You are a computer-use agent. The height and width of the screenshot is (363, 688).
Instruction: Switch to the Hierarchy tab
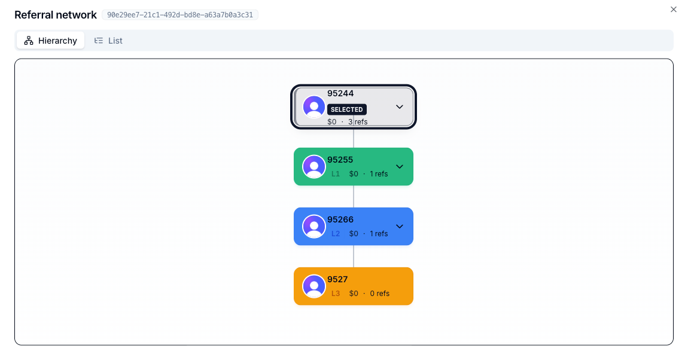tap(50, 40)
